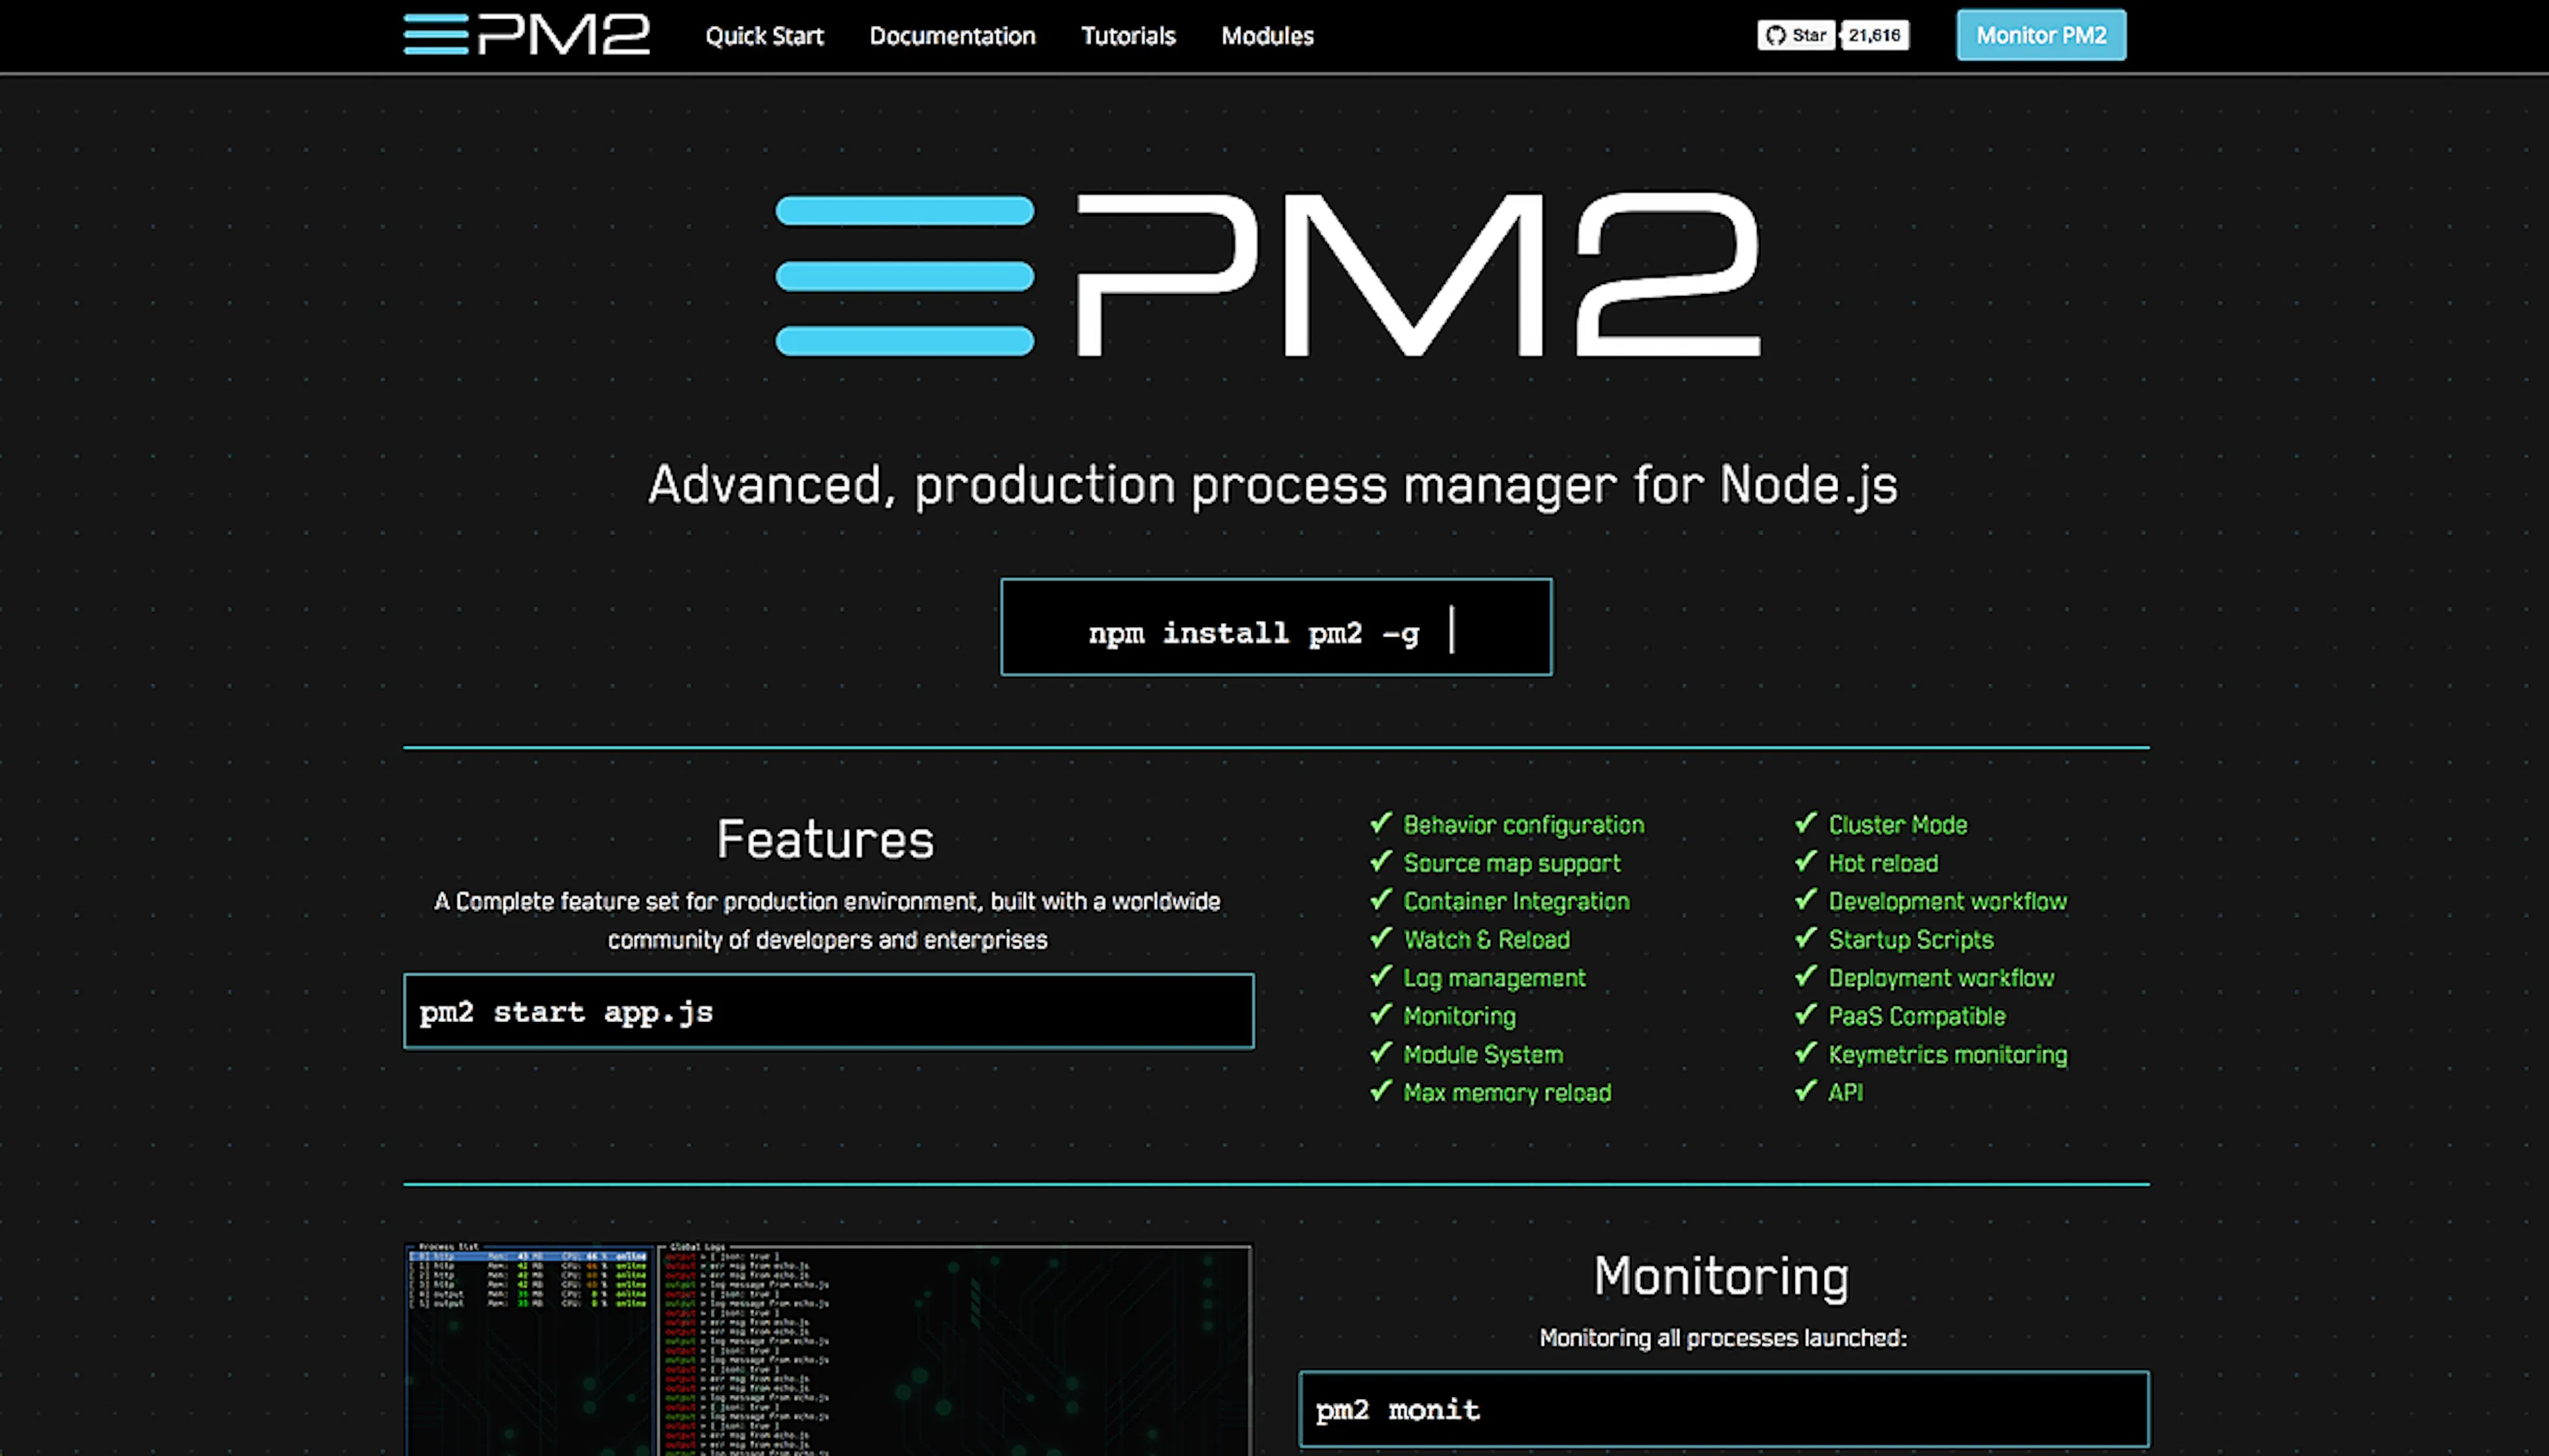Click the Hot reload feature text
This screenshot has width=2549, height=1456.
tap(1883, 863)
